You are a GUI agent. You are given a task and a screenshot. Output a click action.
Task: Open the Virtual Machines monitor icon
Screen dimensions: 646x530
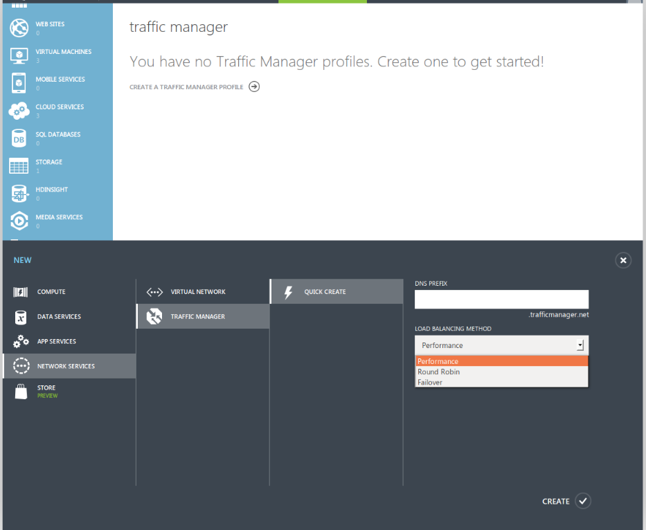tap(19, 55)
